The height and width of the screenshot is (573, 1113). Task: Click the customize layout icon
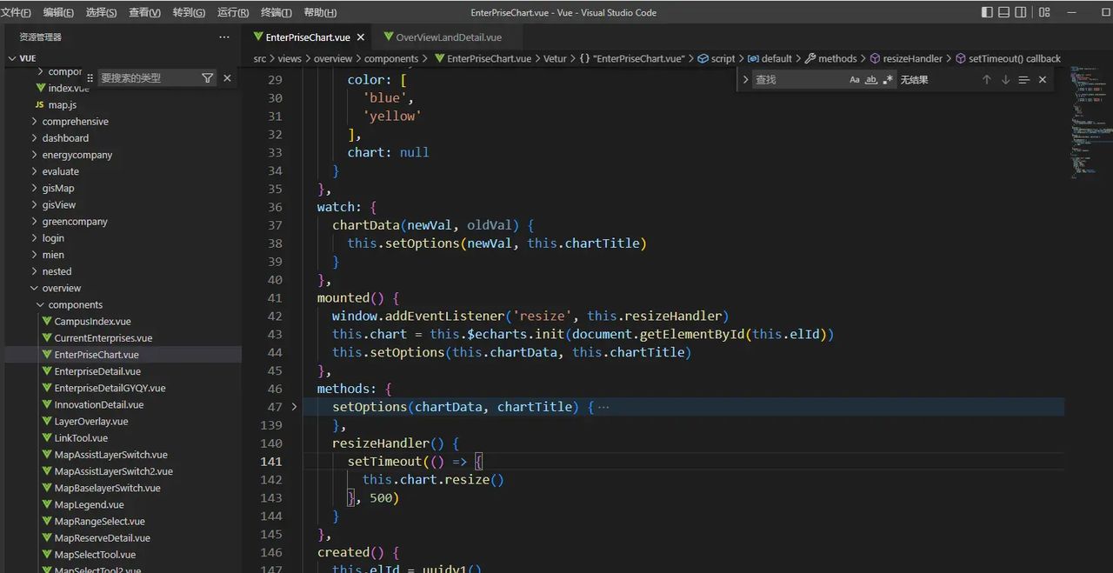(1044, 12)
